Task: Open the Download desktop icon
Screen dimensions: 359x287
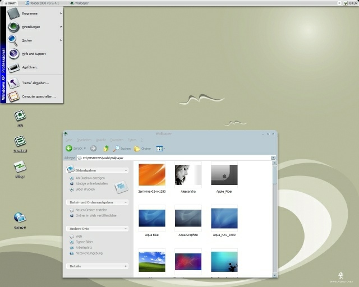Action: click(x=20, y=143)
